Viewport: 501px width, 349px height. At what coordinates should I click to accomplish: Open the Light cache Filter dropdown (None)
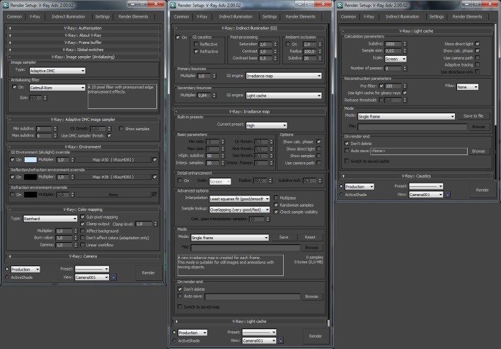(467, 86)
